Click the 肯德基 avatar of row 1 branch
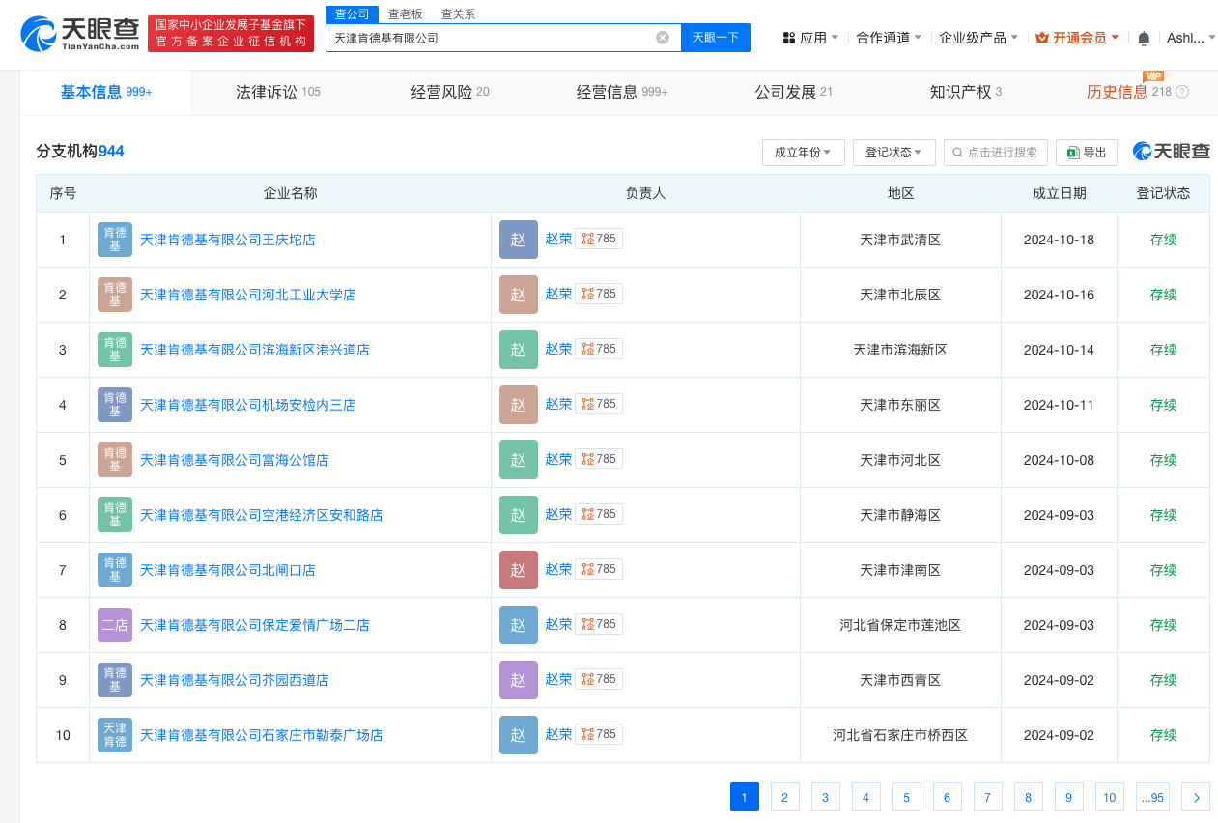Image resolution: width=1218 pixels, height=823 pixels. pyautogui.click(x=113, y=239)
